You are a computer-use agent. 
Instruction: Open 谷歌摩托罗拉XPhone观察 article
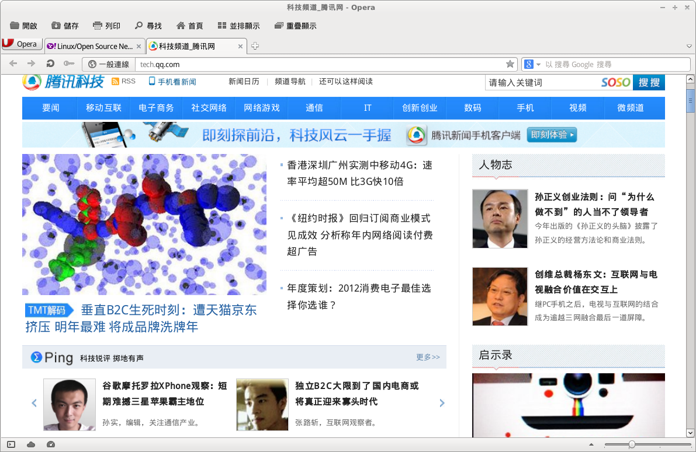165,394
